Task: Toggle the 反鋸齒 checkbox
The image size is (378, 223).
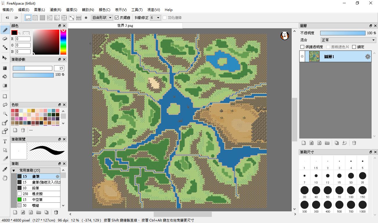Action: tap(117, 18)
